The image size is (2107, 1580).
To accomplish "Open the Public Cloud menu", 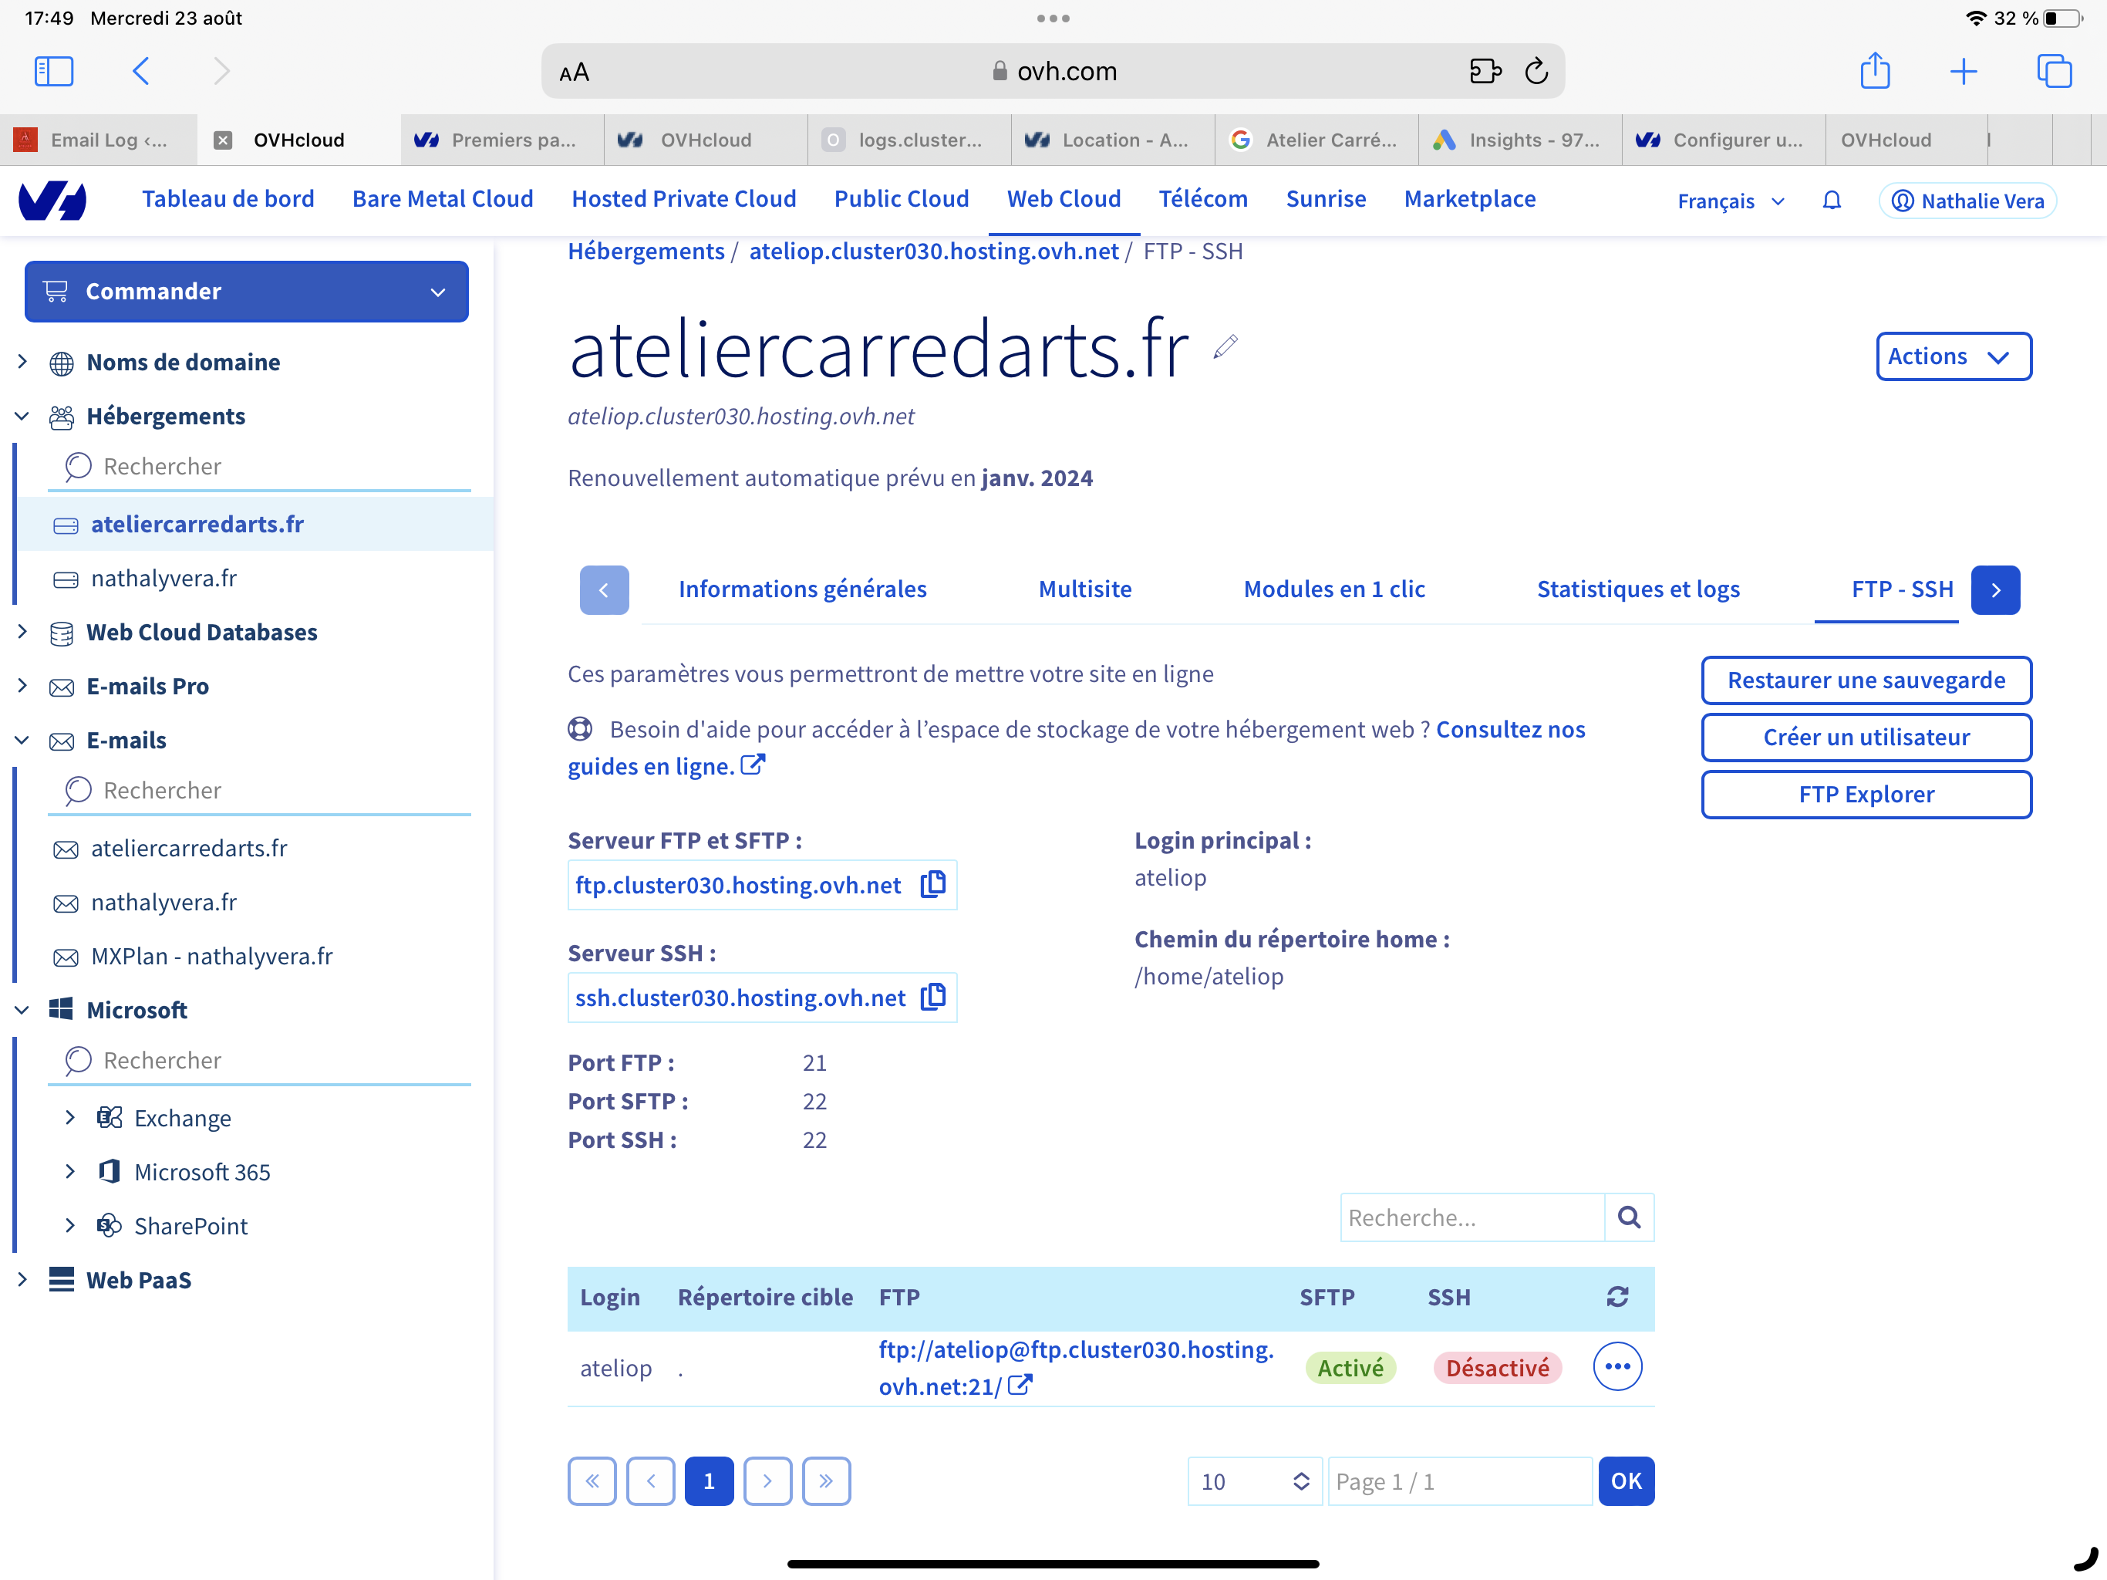I will (901, 198).
